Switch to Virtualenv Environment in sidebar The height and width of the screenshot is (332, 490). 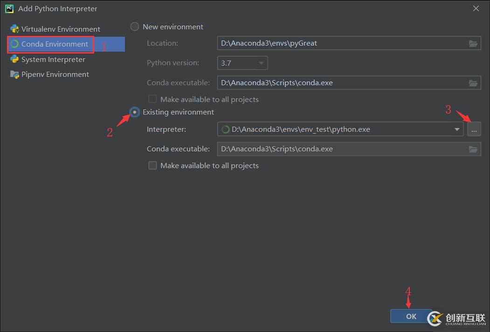[61, 29]
